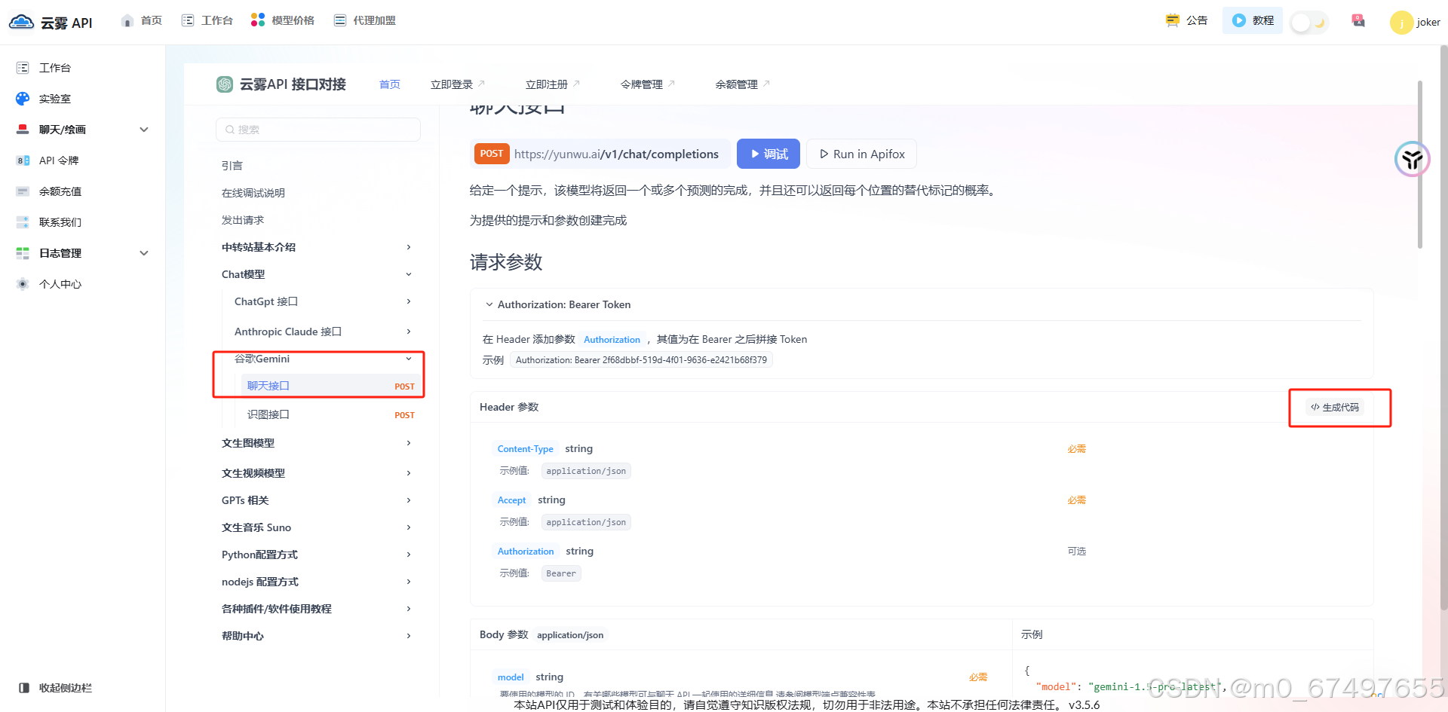
Task: Open 首页 in top navigation
Action: (x=142, y=20)
